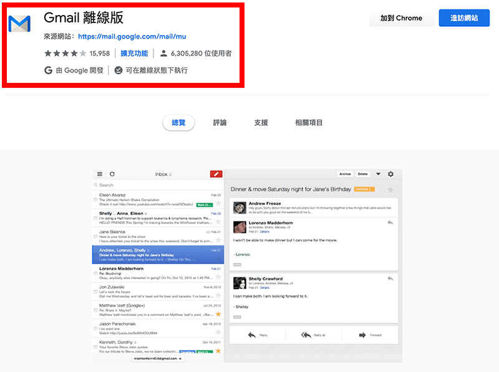Switch to the 相關項目 tab
Viewport: 499px width, 372px height.
point(309,123)
